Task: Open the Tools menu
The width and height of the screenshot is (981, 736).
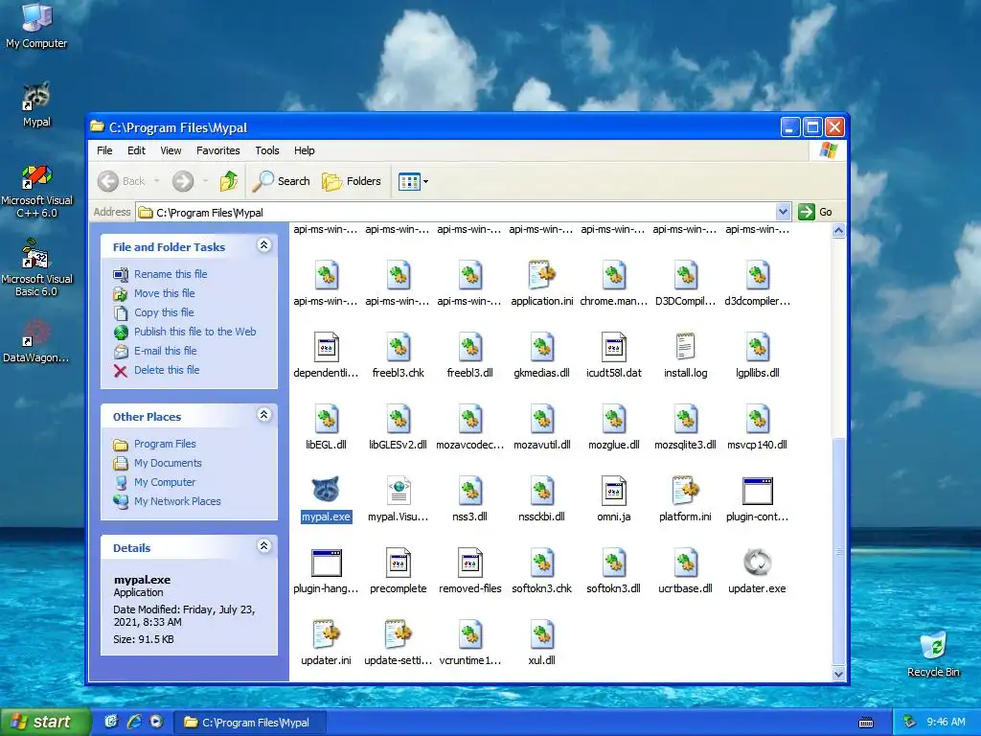Action: 267,150
